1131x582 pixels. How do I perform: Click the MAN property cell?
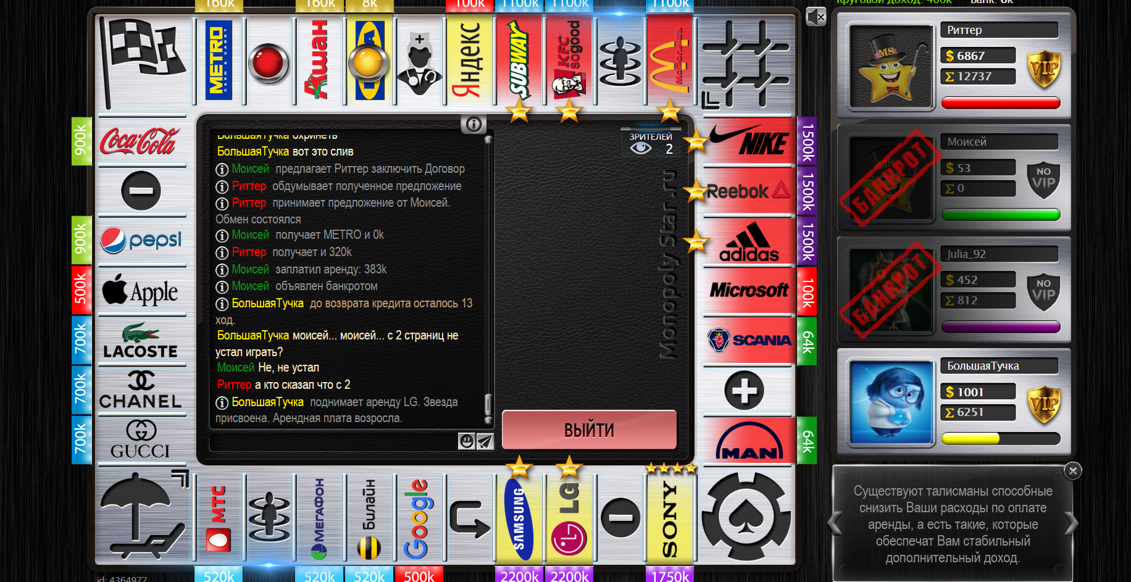pos(748,441)
